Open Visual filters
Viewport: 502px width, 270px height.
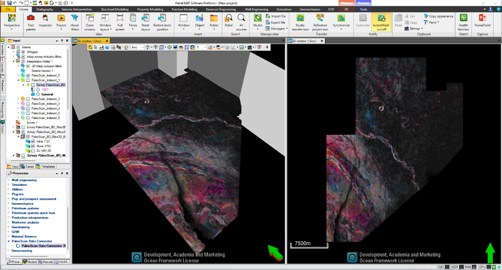[x=75, y=22]
